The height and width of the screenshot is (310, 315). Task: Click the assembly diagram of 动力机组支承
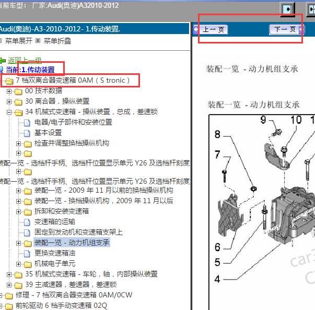(x=262, y=212)
